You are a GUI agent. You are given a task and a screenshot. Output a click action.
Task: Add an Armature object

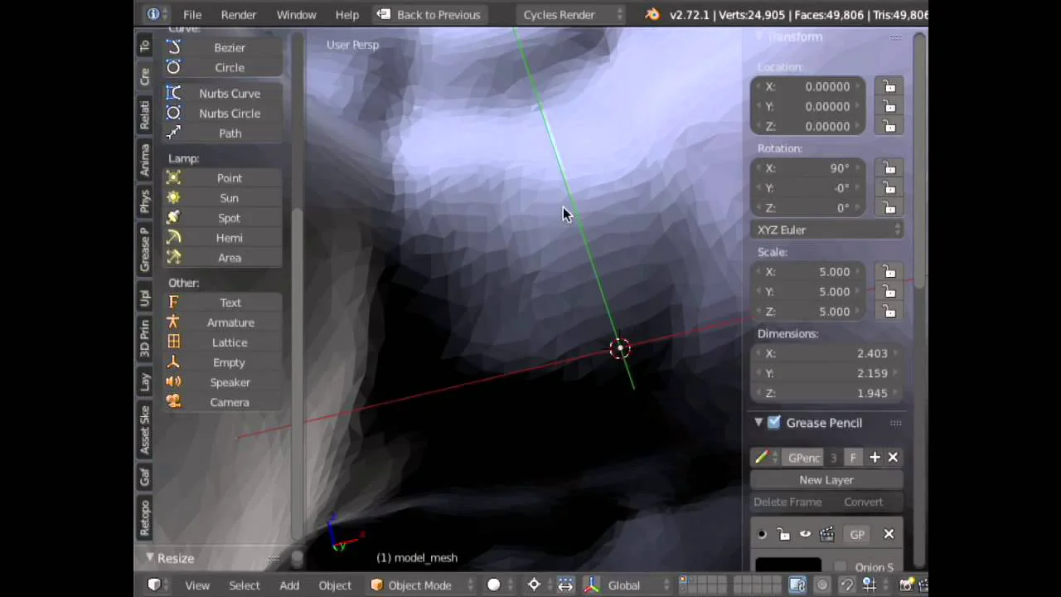230,323
